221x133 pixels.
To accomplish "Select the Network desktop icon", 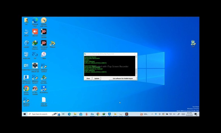I will pyautogui.click(x=26, y=44).
